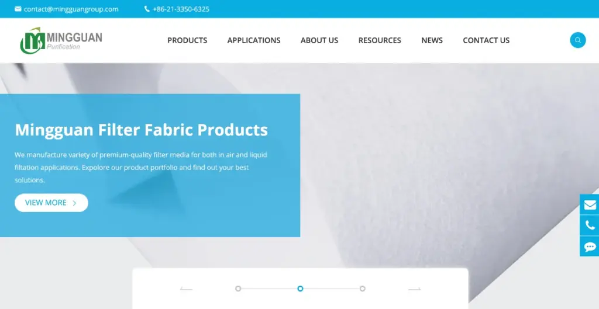Click the search magnifier icon
599x309 pixels.
click(577, 40)
